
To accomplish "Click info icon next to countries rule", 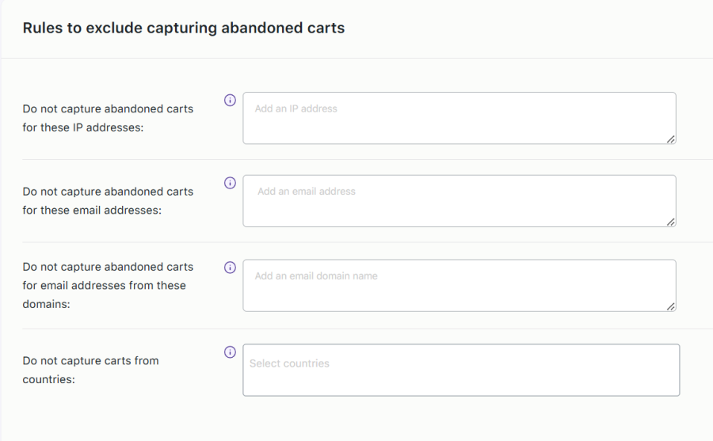I will (231, 352).
